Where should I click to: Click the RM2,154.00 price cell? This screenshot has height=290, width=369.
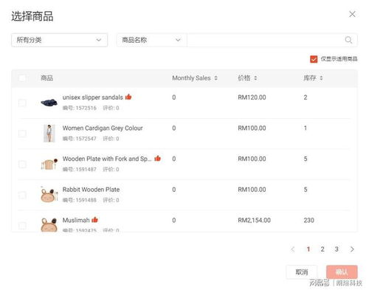tap(254, 220)
